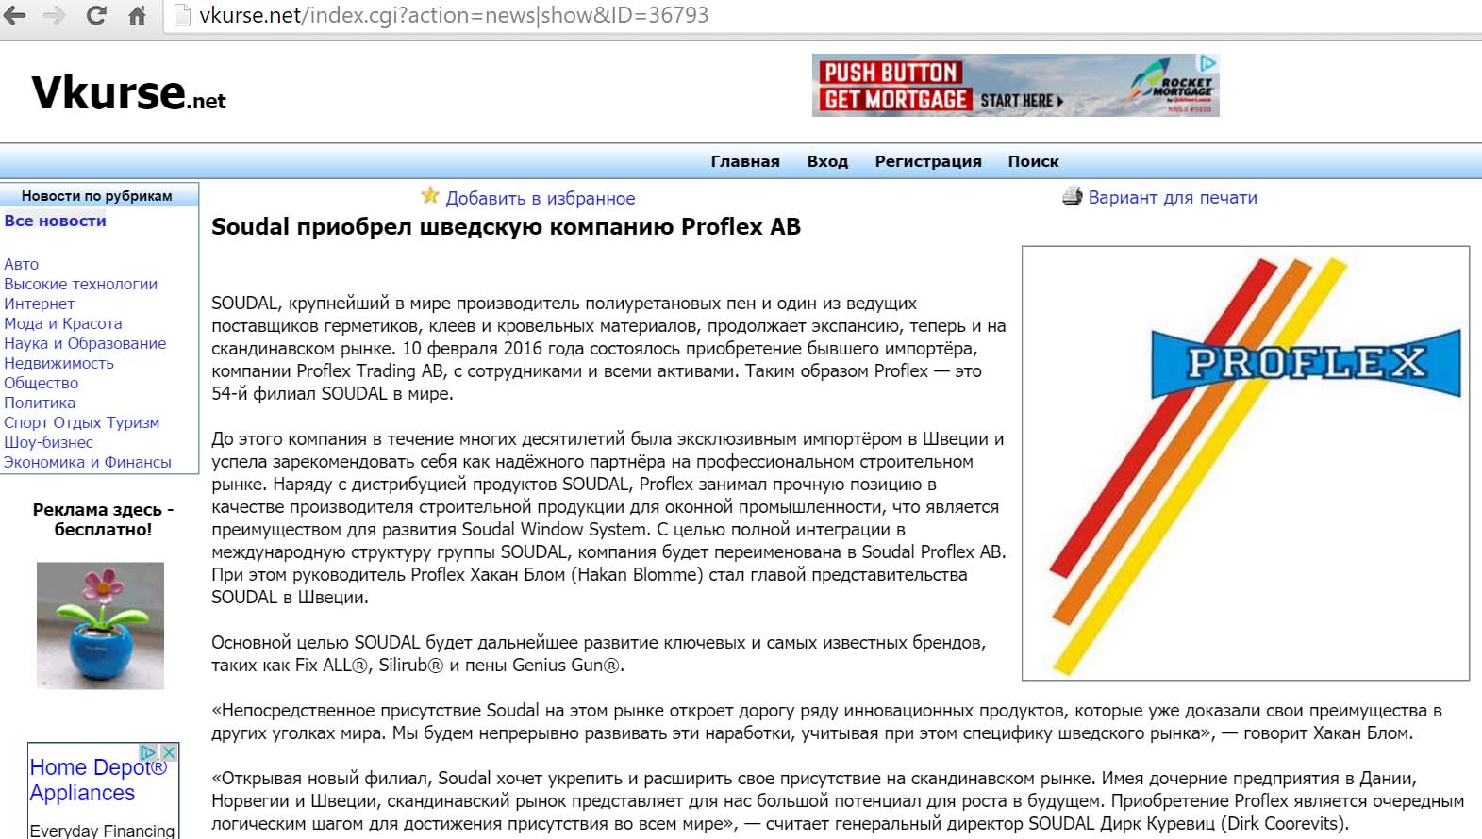
Task: Select the Спорт Отдых Туризм category
Action: (x=81, y=422)
